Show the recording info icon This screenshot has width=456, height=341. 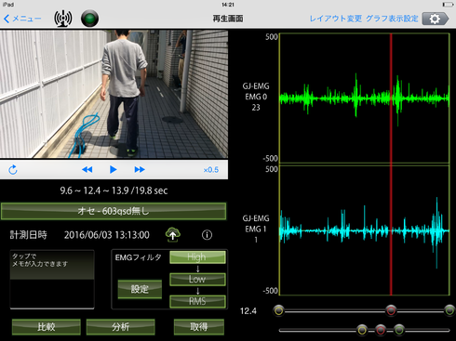207,235
